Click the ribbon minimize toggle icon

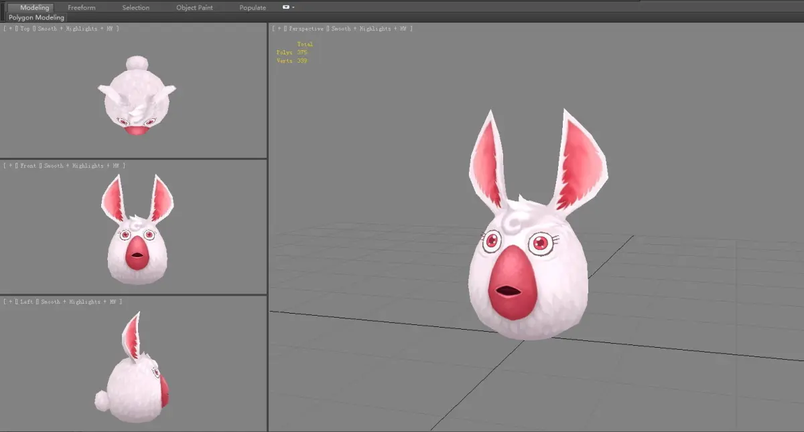(286, 7)
